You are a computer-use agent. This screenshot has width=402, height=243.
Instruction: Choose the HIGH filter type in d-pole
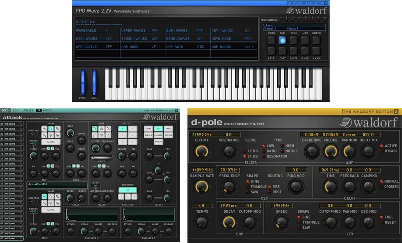point(282,146)
